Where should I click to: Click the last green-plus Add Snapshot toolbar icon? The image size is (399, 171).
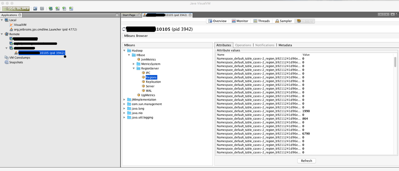[x=71, y=9]
